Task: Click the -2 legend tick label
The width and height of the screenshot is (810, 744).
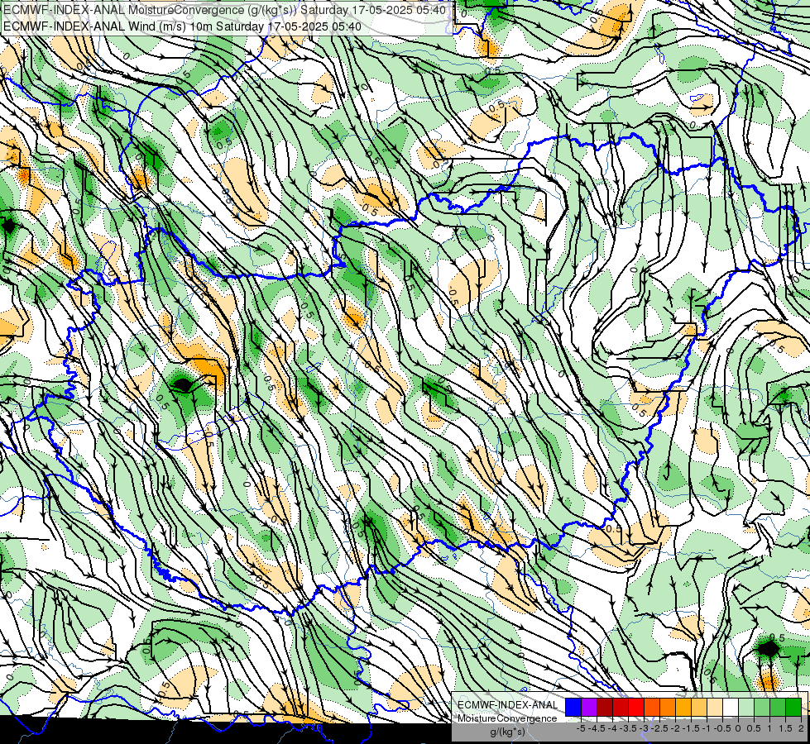Action: (x=675, y=728)
